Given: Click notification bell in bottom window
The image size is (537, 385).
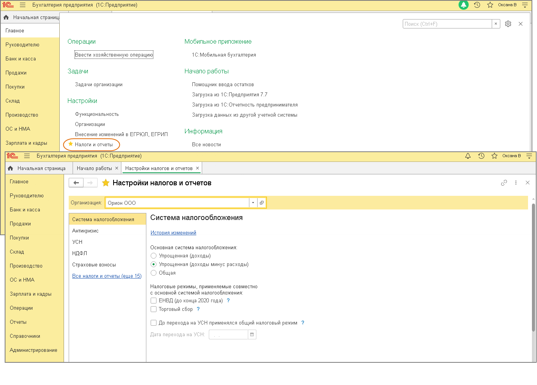Looking at the screenshot, I should click(468, 156).
